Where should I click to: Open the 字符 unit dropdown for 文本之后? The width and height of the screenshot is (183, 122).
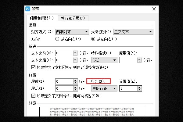pos(84,60)
